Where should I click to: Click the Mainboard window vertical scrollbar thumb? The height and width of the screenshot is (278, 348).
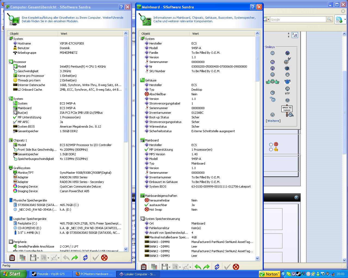click(257, 58)
